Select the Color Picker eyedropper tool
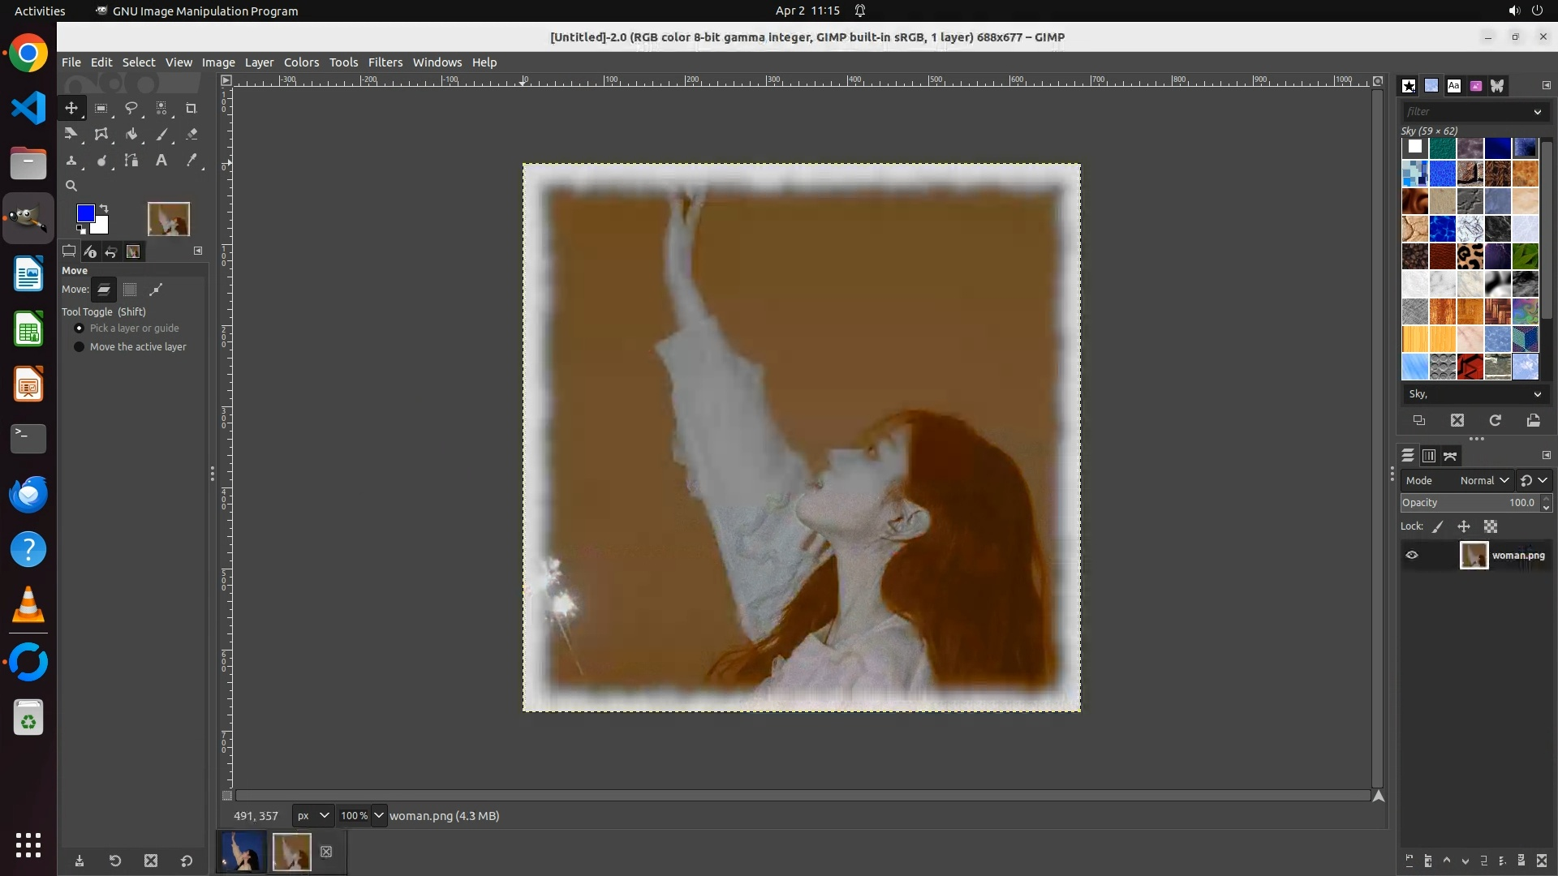Screen dimensions: 1558x876 (x=192, y=161)
